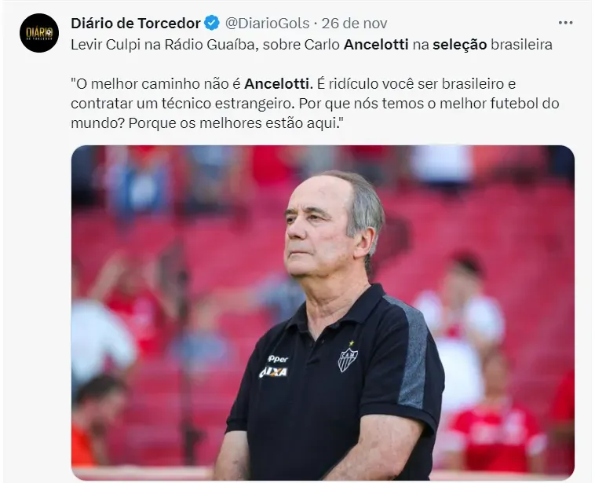Viewport: 595px width, 483px height.
Task: Open the attached photo of the coach
Action: tap(323, 313)
